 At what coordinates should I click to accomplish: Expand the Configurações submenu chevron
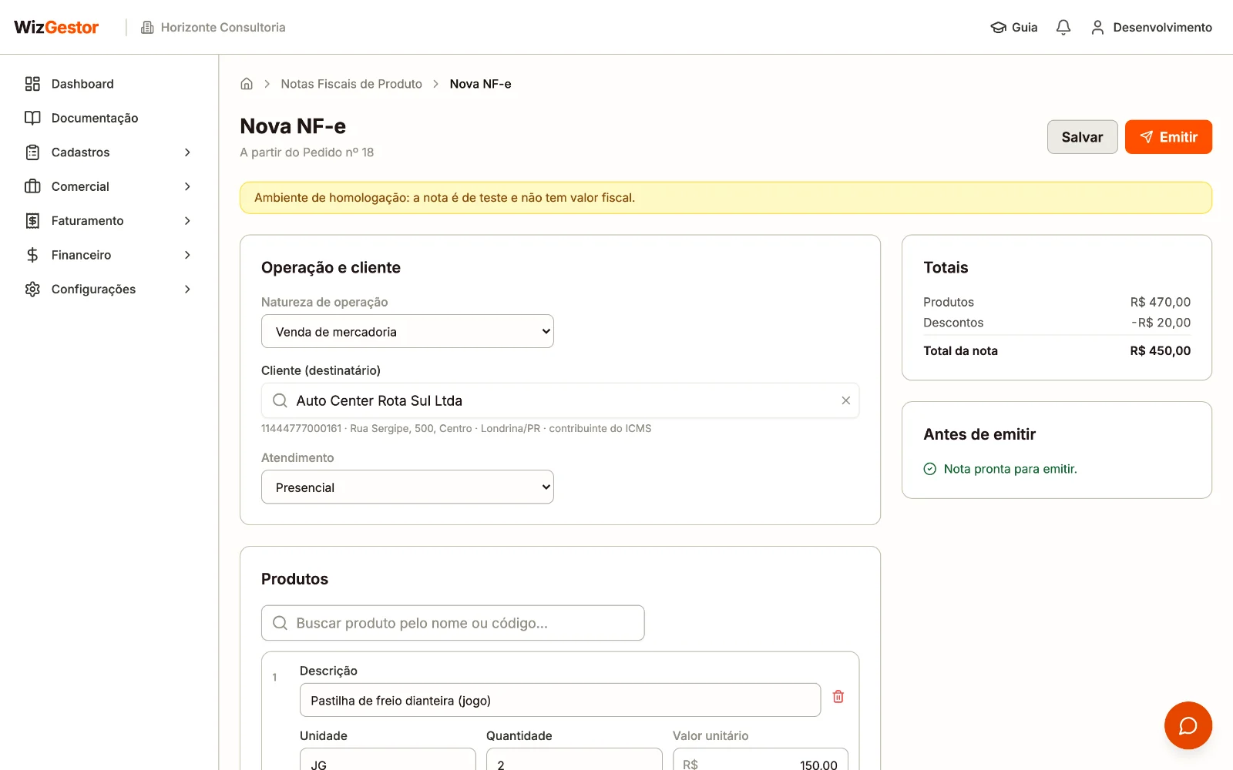pos(187,289)
